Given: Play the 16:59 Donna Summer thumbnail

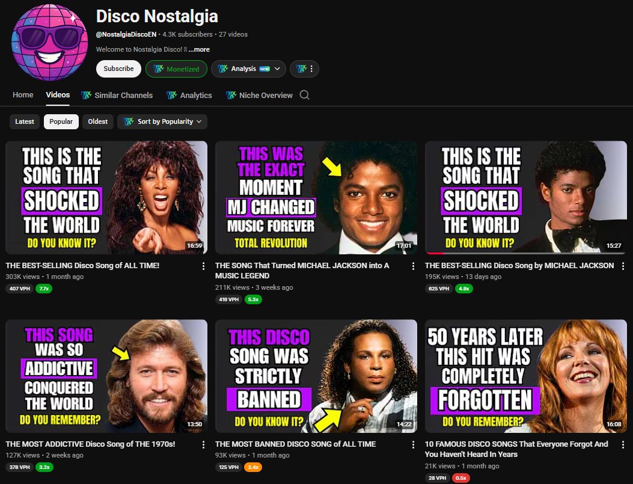Looking at the screenshot, I should coord(106,197).
